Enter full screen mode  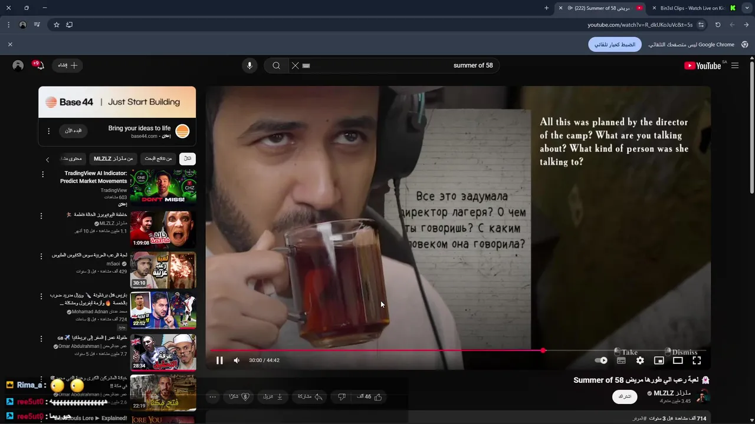(697, 360)
